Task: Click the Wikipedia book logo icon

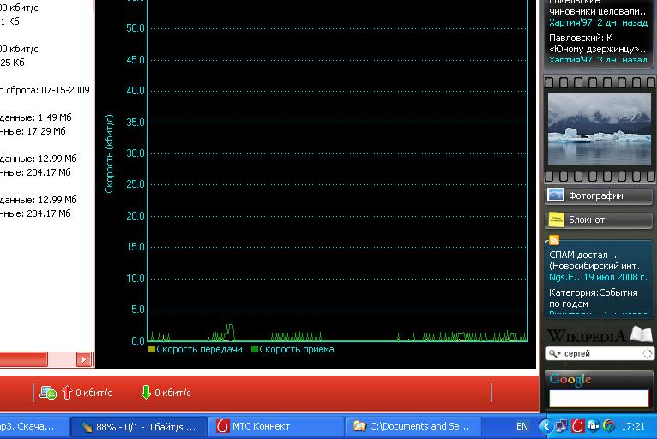Action: pyautogui.click(x=641, y=334)
